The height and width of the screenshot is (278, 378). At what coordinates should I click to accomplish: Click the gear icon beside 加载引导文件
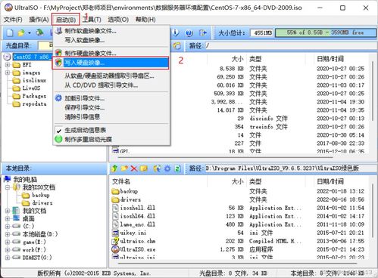coord(58,98)
